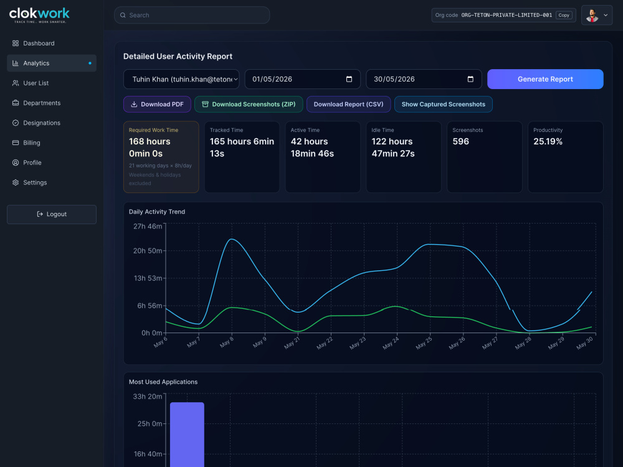Image resolution: width=623 pixels, height=467 pixels.
Task: Click the Required Work Time card
Action: click(x=161, y=157)
